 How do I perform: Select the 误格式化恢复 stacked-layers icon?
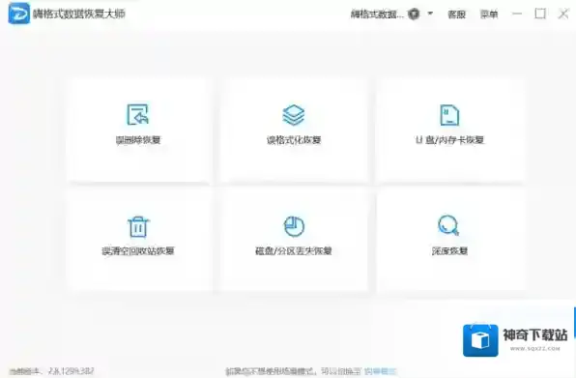pyautogui.click(x=294, y=115)
